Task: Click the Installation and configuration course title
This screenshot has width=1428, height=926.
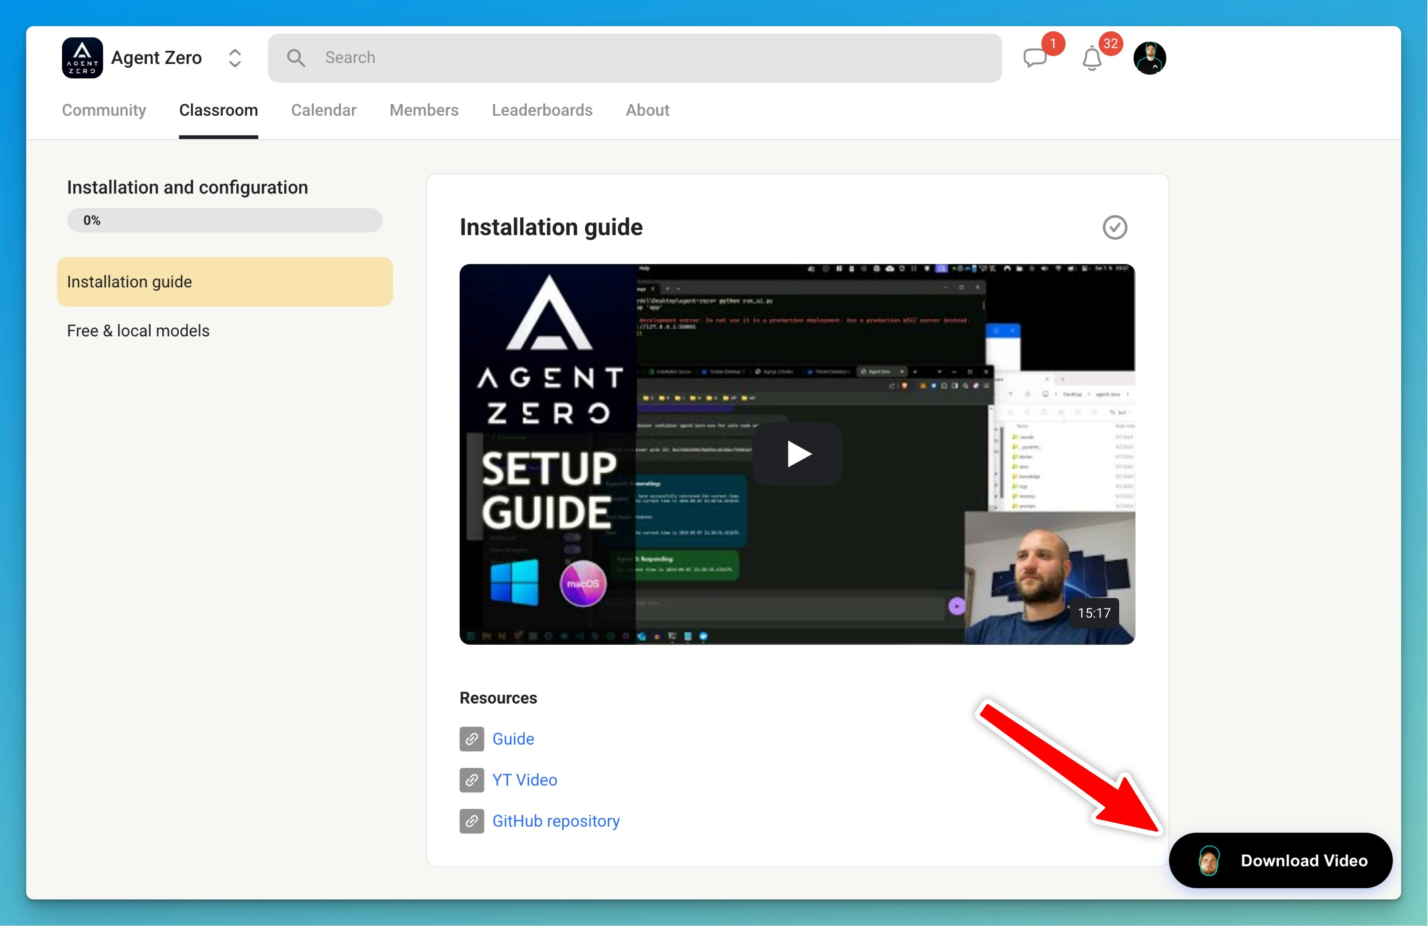Action: 187,187
